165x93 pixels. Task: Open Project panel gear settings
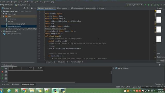(x=32, y=8)
